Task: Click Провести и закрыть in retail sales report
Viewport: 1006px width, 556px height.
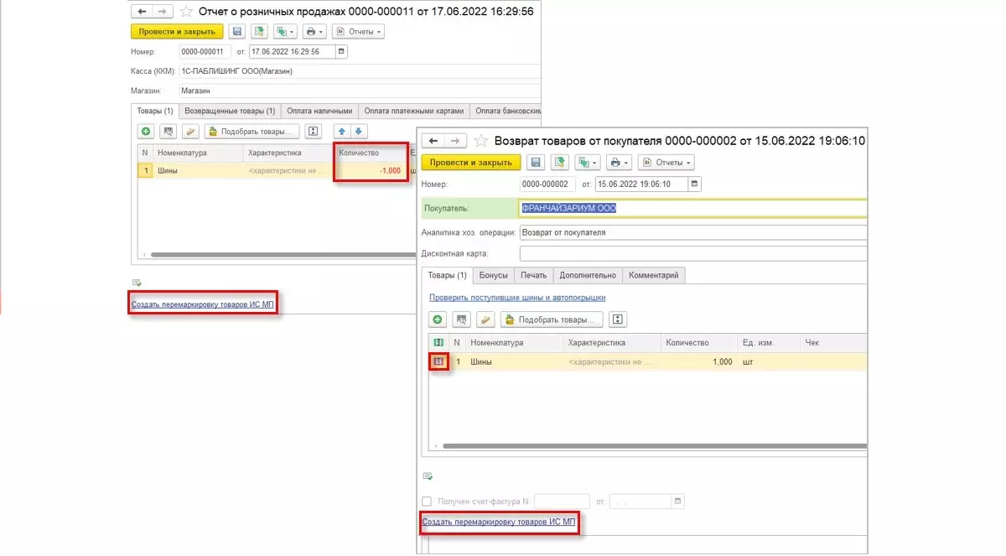Action: pos(177,31)
